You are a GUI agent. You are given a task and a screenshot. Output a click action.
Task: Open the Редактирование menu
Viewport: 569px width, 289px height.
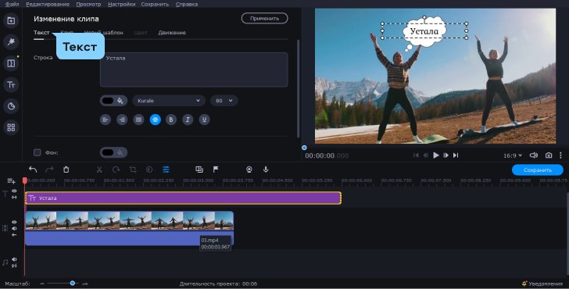pos(48,5)
